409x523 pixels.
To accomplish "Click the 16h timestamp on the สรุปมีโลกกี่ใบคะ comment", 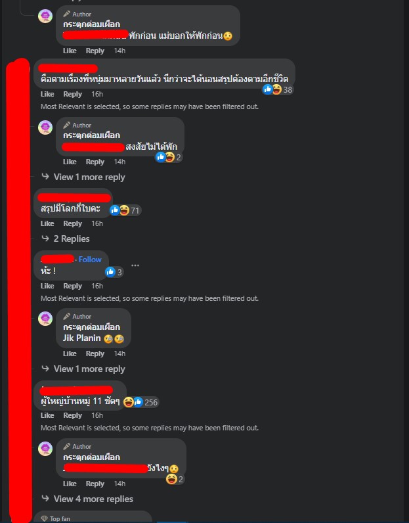I will tap(97, 223).
